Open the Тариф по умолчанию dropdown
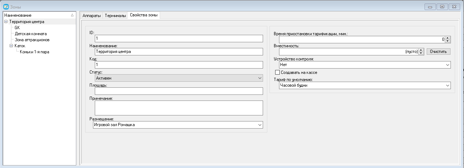Screen dimensions: 464x168 click(365, 85)
